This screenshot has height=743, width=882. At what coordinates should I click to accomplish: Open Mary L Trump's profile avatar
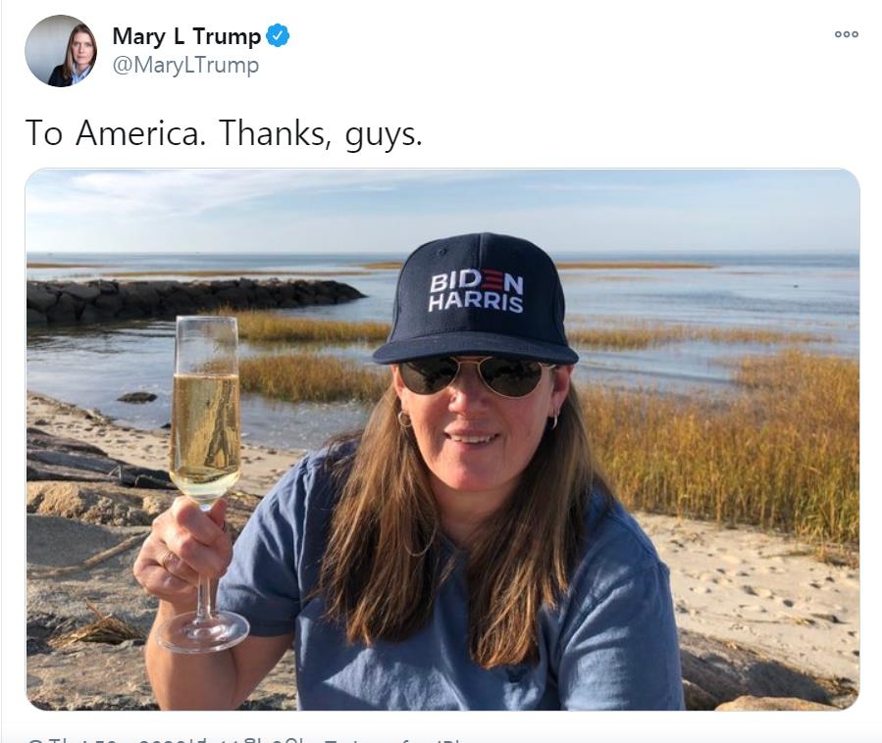pos(61,51)
